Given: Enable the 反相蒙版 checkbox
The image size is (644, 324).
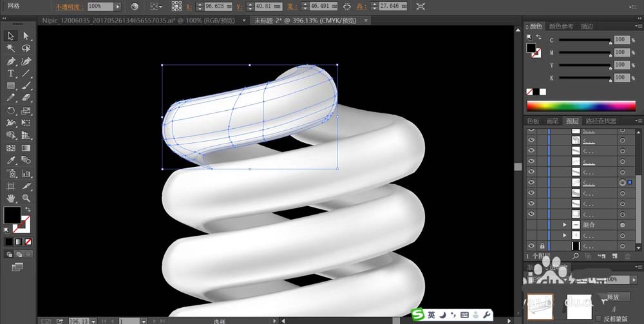Looking at the screenshot, I should tap(598, 318).
